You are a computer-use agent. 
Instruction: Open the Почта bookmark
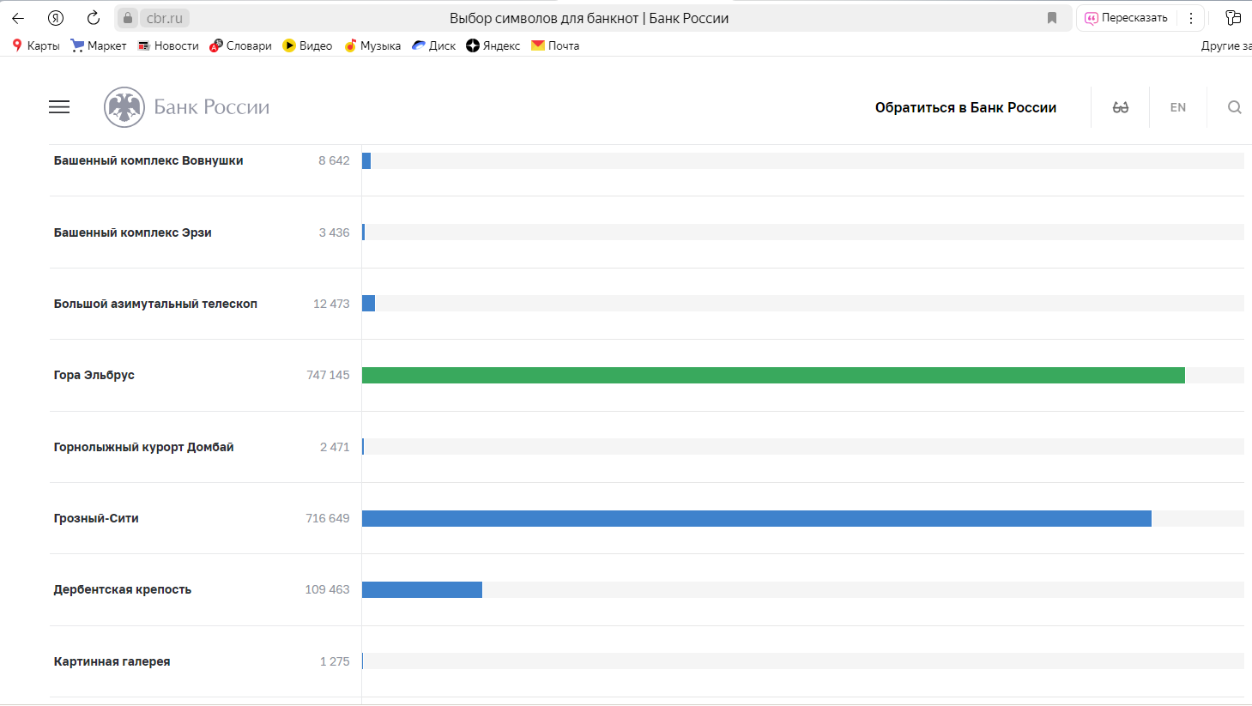pyautogui.click(x=555, y=45)
